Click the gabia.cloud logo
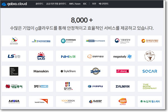168x112 pixels. (14, 4)
